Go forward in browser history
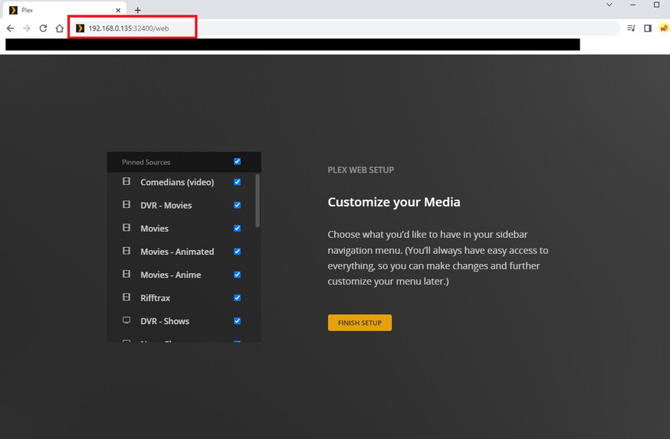The height and width of the screenshot is (439, 670). [x=27, y=28]
